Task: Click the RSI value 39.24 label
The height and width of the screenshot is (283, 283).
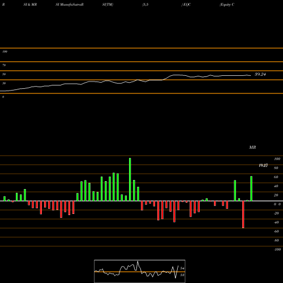Action: tap(260, 74)
